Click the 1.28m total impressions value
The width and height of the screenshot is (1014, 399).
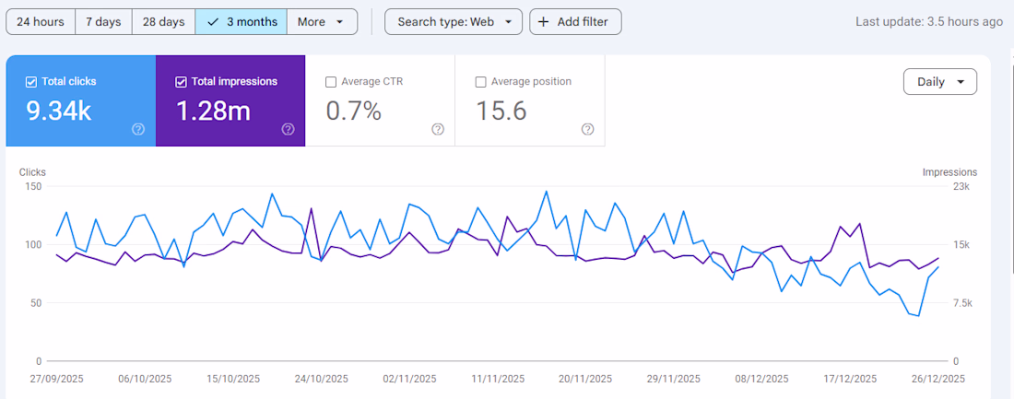click(x=213, y=111)
